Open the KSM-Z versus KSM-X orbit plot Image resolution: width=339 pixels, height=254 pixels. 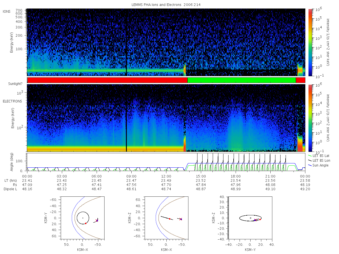(166, 218)
